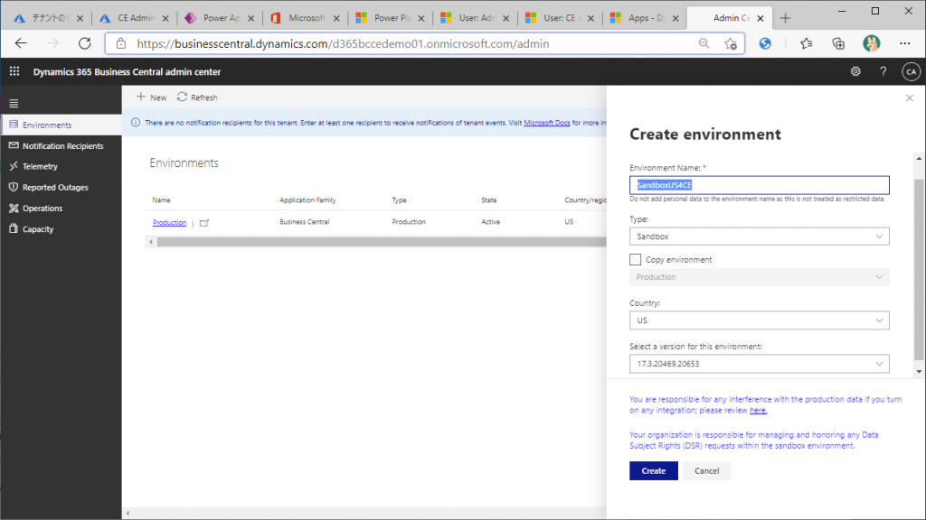This screenshot has height=520, width=926.
Task: Open the app launcher waffle icon
Action: click(x=14, y=71)
